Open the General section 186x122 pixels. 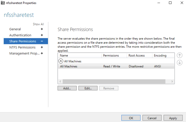click(x=15, y=29)
